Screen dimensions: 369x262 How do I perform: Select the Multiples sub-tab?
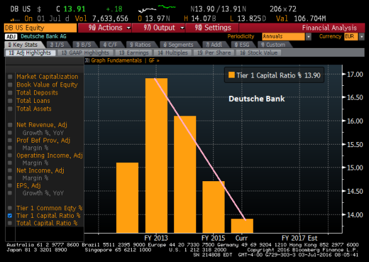(x=173, y=53)
